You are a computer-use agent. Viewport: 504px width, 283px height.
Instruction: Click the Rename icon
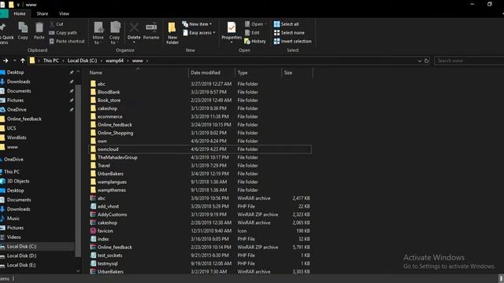(x=151, y=28)
